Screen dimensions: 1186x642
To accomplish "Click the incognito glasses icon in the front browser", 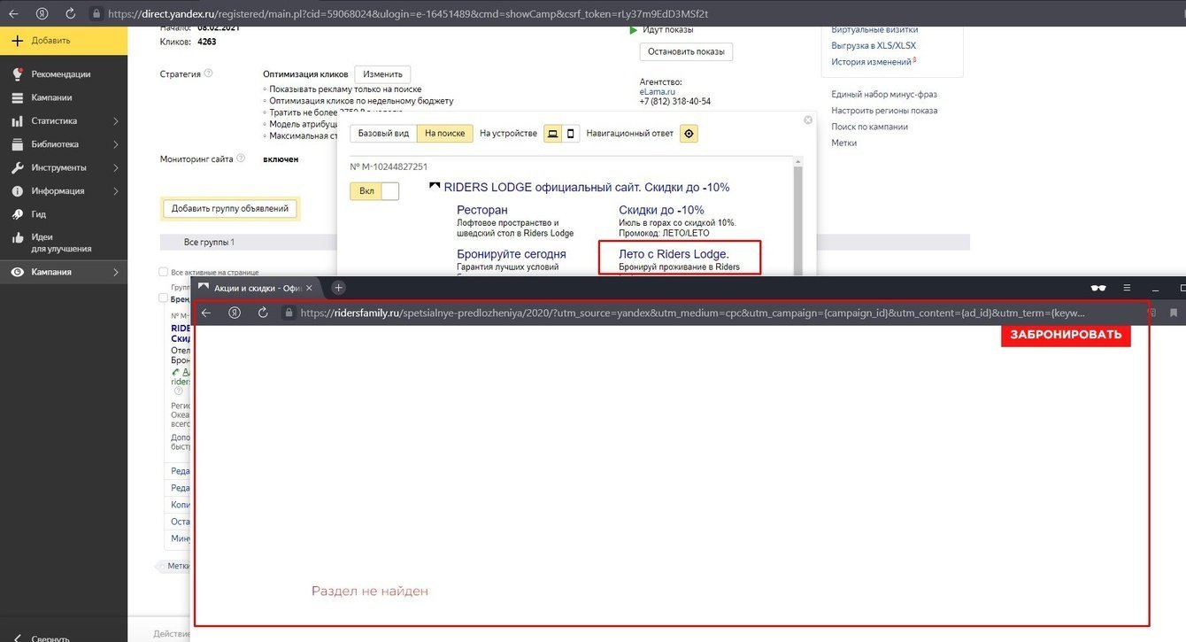I will pos(1098,288).
